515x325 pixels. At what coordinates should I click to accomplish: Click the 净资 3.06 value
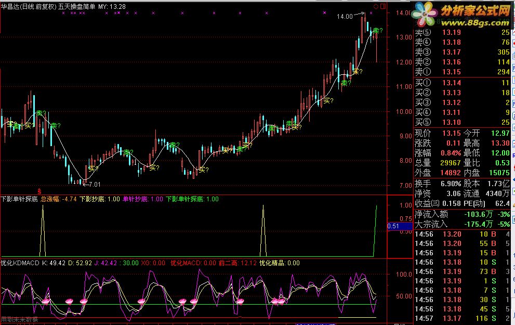pyautogui.click(x=438, y=193)
